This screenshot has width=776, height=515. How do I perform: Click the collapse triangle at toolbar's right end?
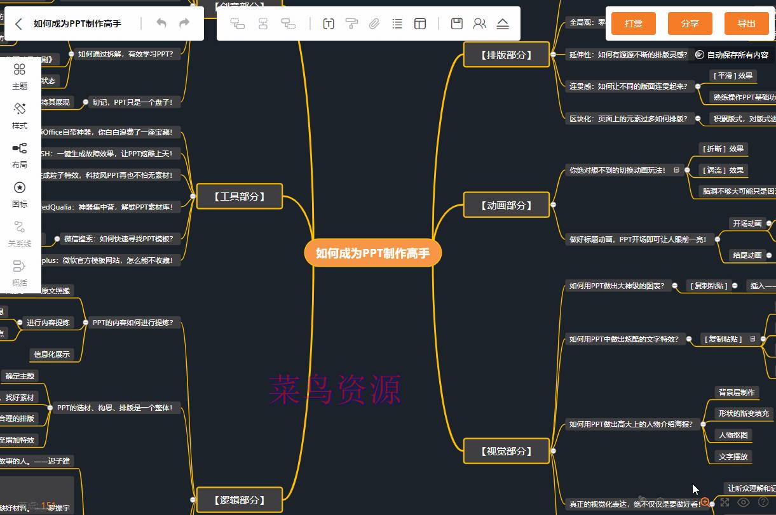coord(504,23)
